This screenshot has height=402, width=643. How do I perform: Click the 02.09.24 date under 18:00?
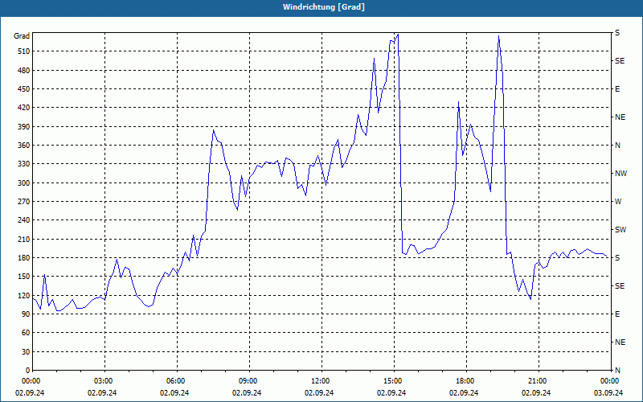click(x=464, y=393)
